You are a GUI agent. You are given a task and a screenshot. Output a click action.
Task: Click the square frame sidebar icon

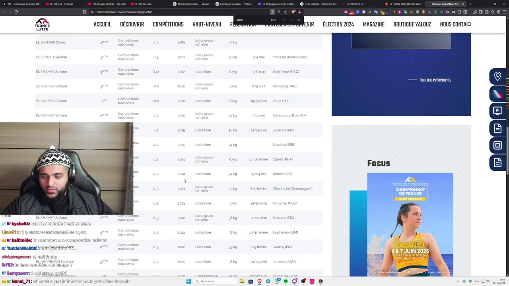[x=497, y=145]
